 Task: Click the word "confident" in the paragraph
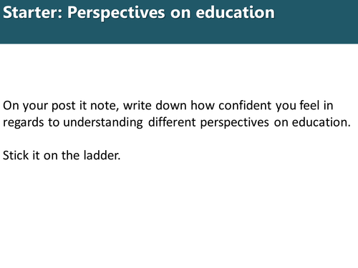tap(245, 105)
